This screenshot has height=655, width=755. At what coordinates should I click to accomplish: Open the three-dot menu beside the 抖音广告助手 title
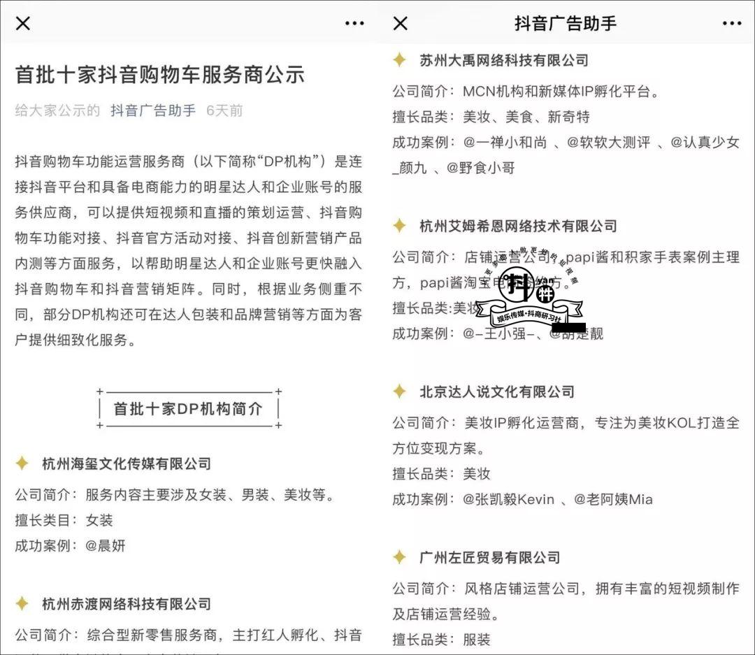coord(732,24)
